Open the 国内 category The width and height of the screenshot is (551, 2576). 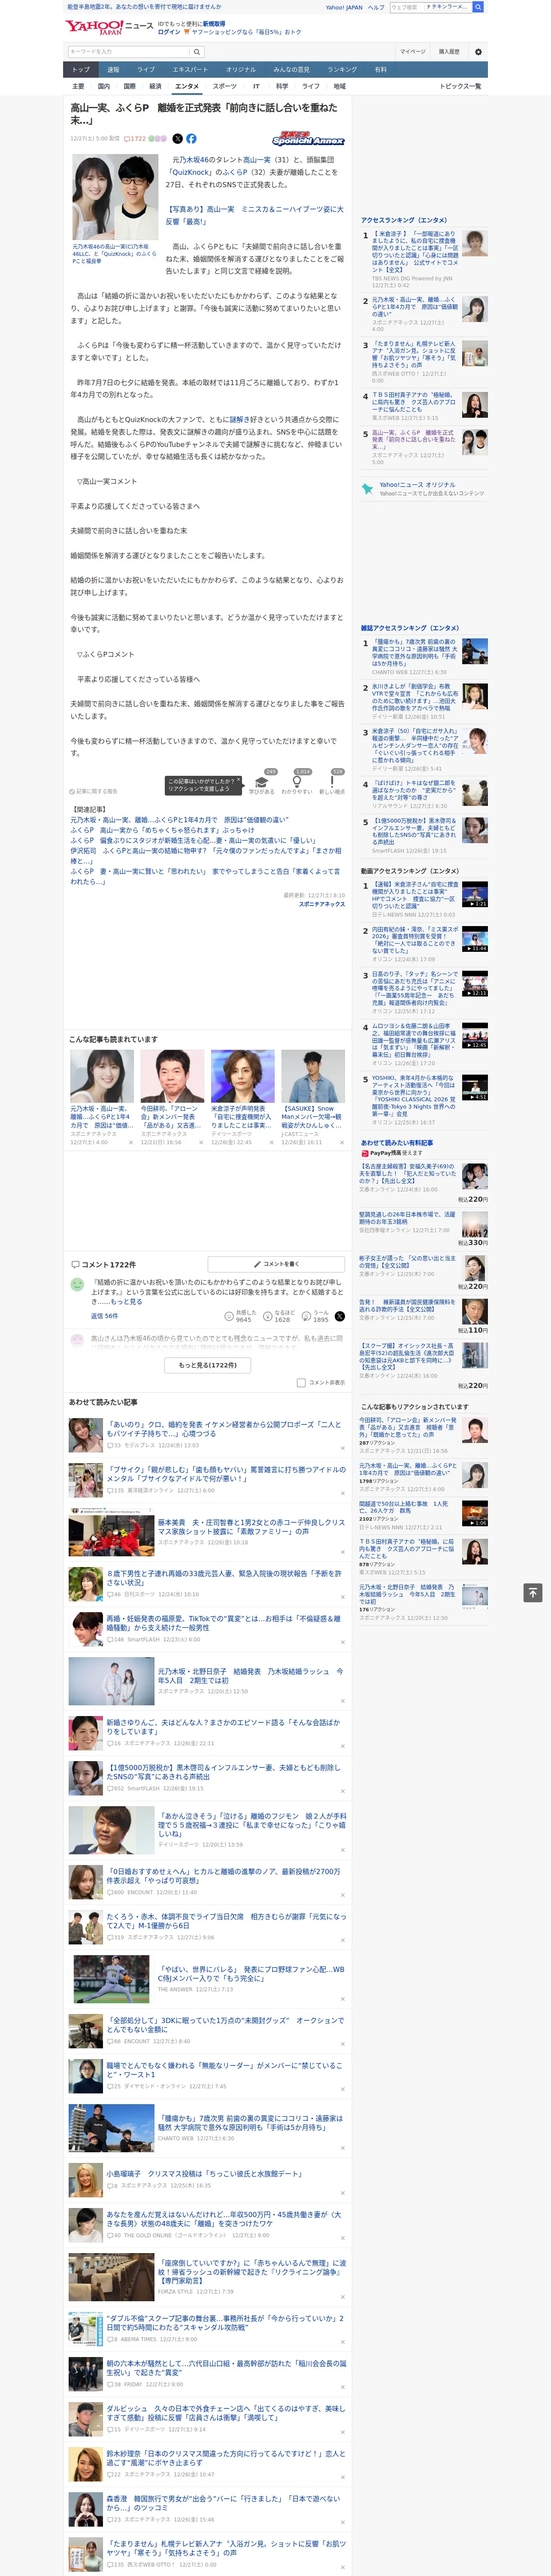point(103,86)
